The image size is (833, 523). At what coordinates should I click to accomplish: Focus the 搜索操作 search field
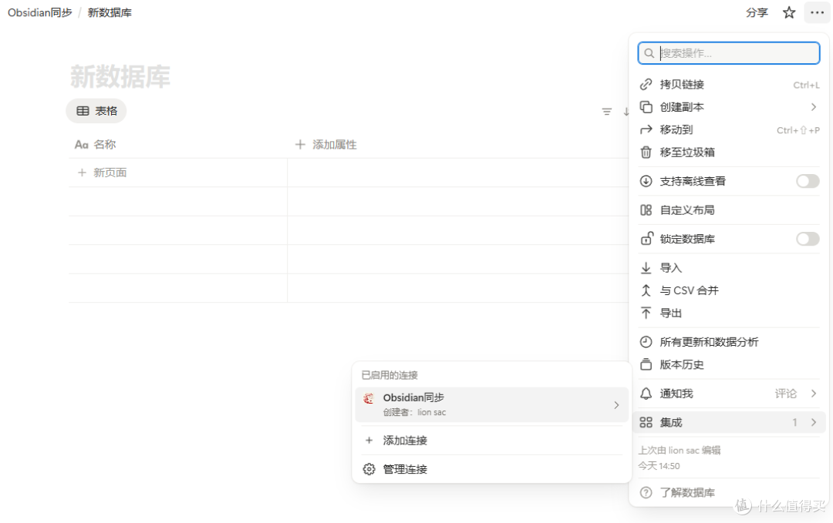coord(729,53)
